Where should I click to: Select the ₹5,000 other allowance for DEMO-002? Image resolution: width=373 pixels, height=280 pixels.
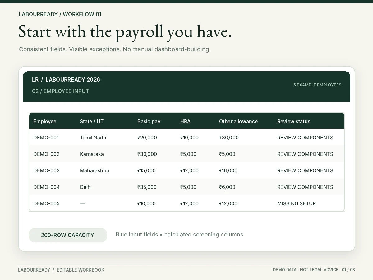227,154
